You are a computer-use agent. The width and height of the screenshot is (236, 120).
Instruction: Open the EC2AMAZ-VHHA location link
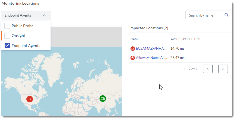(151, 49)
